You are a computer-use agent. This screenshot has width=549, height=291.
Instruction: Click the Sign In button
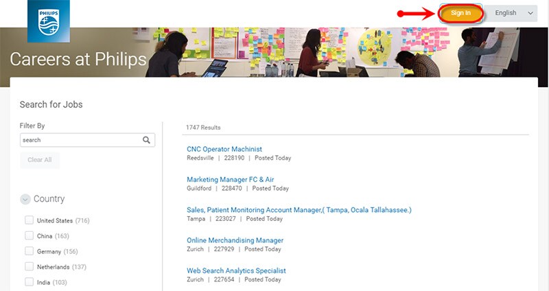(460, 13)
